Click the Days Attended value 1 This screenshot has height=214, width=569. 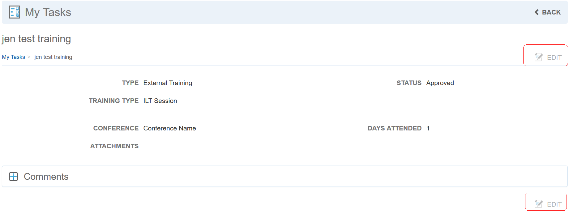click(x=428, y=128)
